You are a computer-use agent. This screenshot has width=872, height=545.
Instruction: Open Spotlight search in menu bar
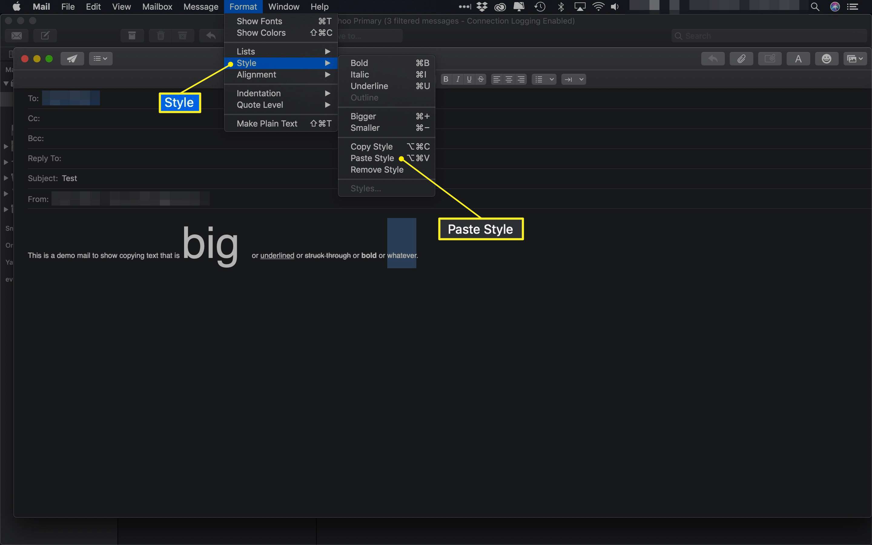pos(815,6)
